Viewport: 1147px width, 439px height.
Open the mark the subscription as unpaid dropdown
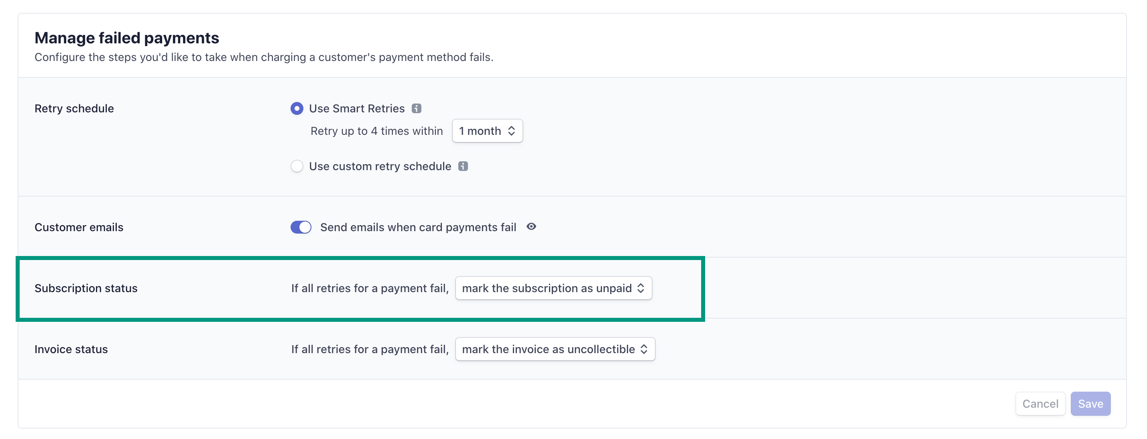553,288
